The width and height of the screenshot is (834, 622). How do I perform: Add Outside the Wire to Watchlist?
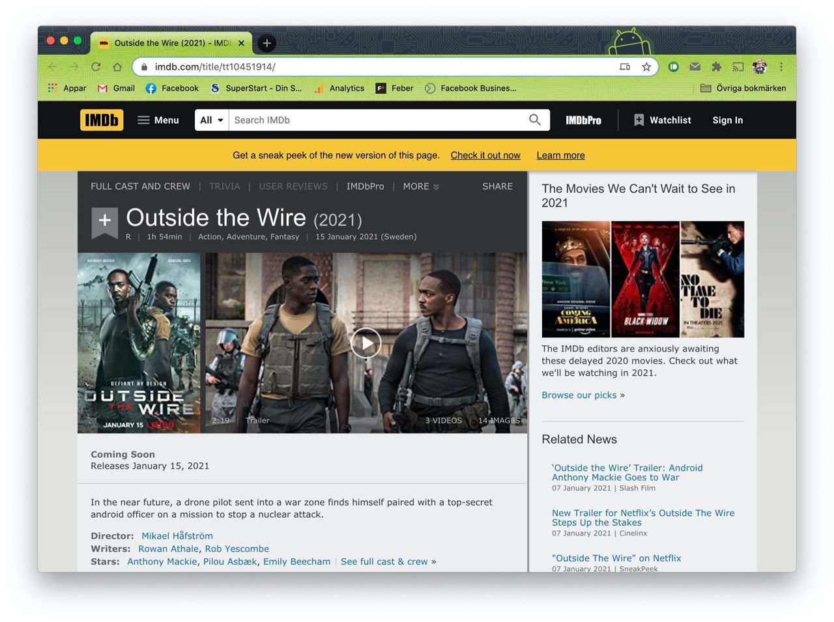coord(104,221)
